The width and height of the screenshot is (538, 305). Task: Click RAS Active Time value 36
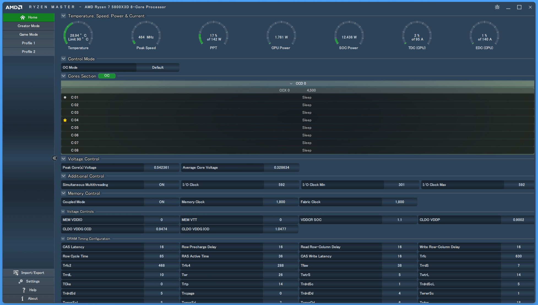click(x=281, y=256)
